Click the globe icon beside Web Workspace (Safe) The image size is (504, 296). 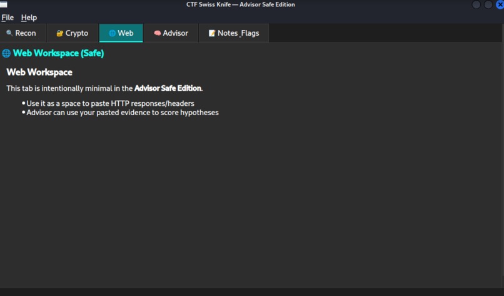[x=6, y=53]
